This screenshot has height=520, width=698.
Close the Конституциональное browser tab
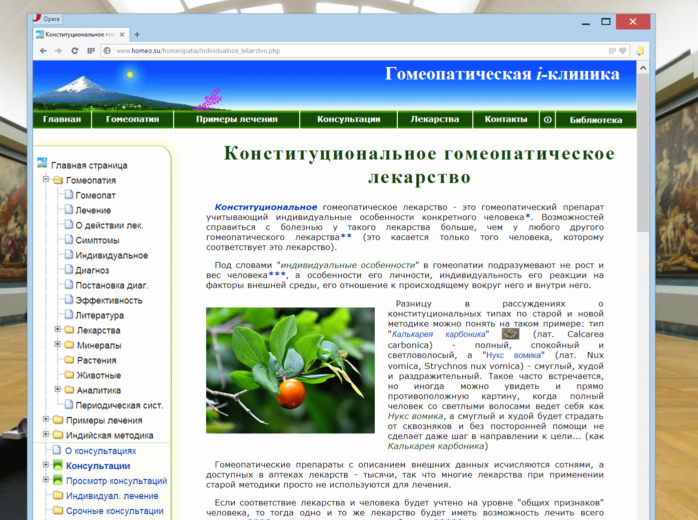(x=122, y=34)
